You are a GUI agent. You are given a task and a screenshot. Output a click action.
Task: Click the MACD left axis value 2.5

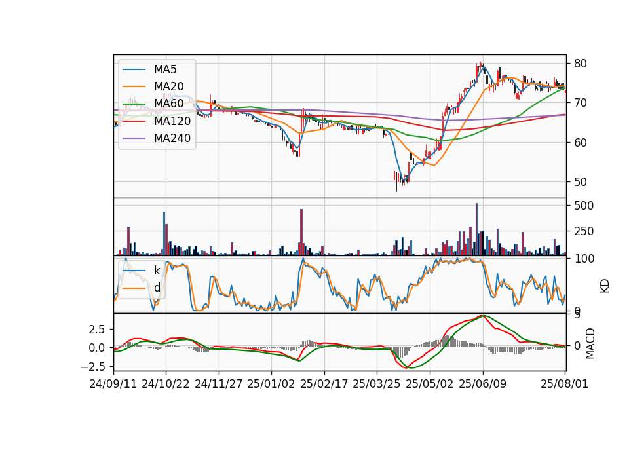pyautogui.click(x=97, y=330)
